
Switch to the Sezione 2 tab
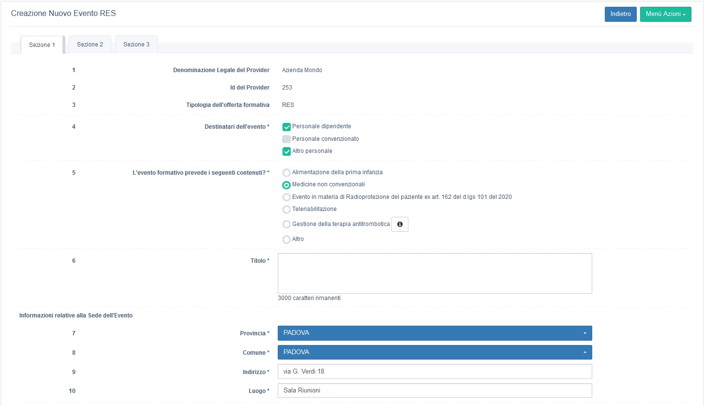(90, 45)
